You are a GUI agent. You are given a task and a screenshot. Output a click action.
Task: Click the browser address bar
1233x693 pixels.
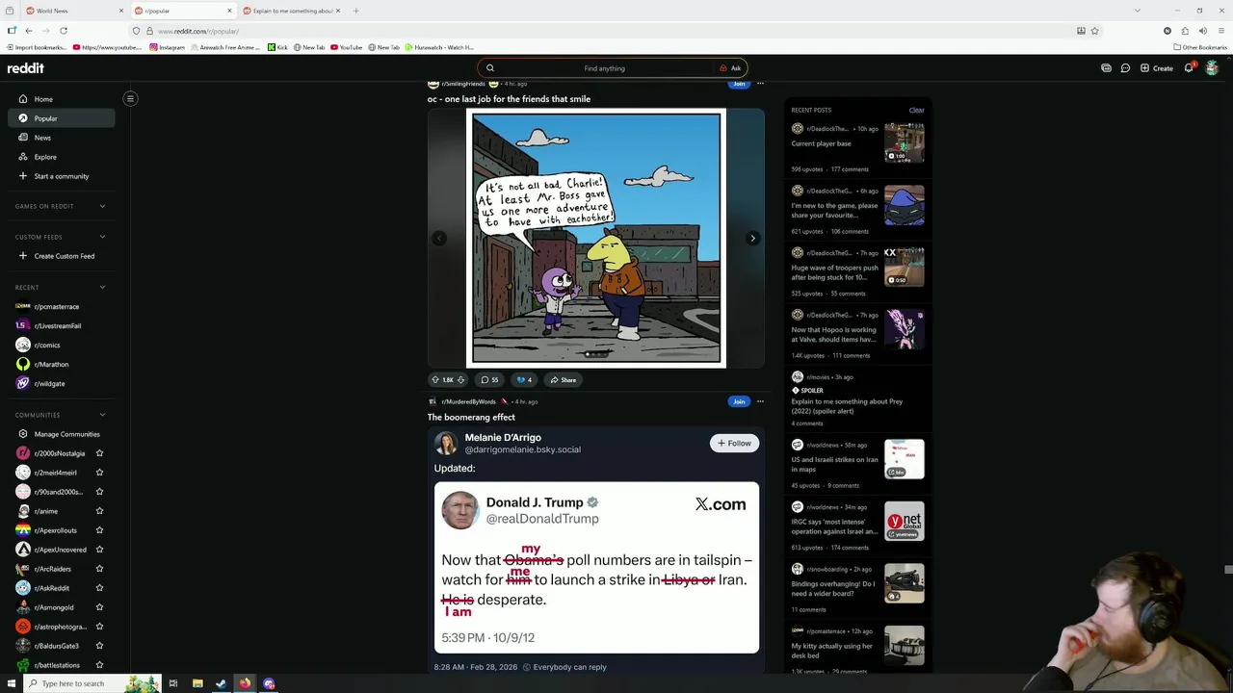pos(616,31)
